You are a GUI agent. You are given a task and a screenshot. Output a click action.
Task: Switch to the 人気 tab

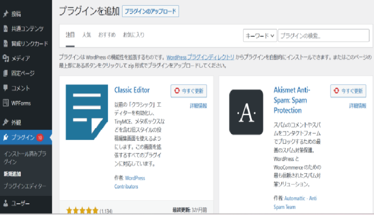click(x=86, y=35)
